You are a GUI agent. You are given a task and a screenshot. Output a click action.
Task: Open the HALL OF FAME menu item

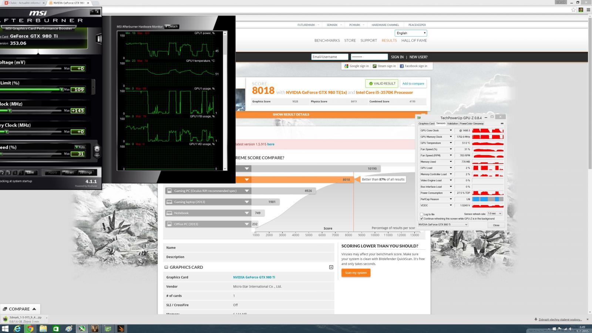click(x=414, y=41)
